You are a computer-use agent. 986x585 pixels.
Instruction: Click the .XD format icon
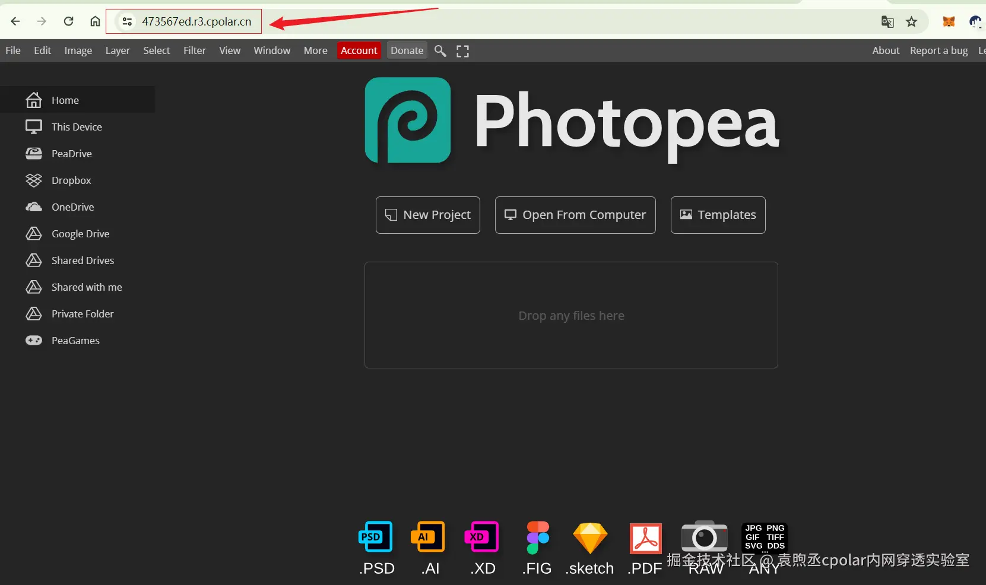click(x=481, y=536)
